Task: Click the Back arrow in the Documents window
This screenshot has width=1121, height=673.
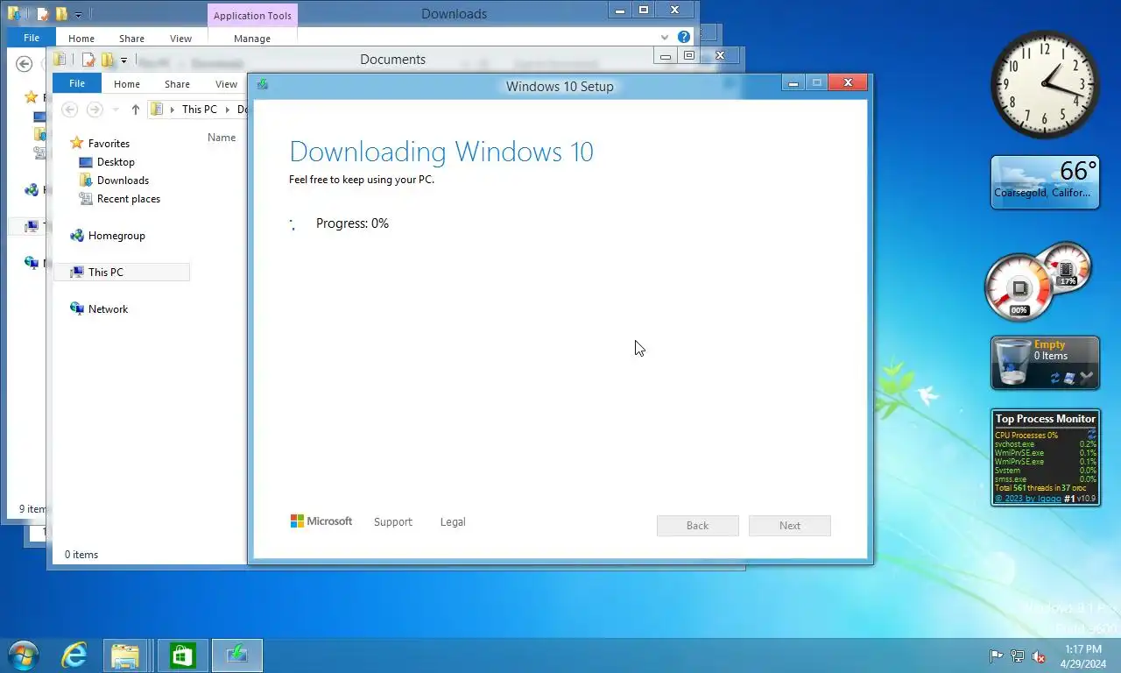Action: click(x=70, y=110)
